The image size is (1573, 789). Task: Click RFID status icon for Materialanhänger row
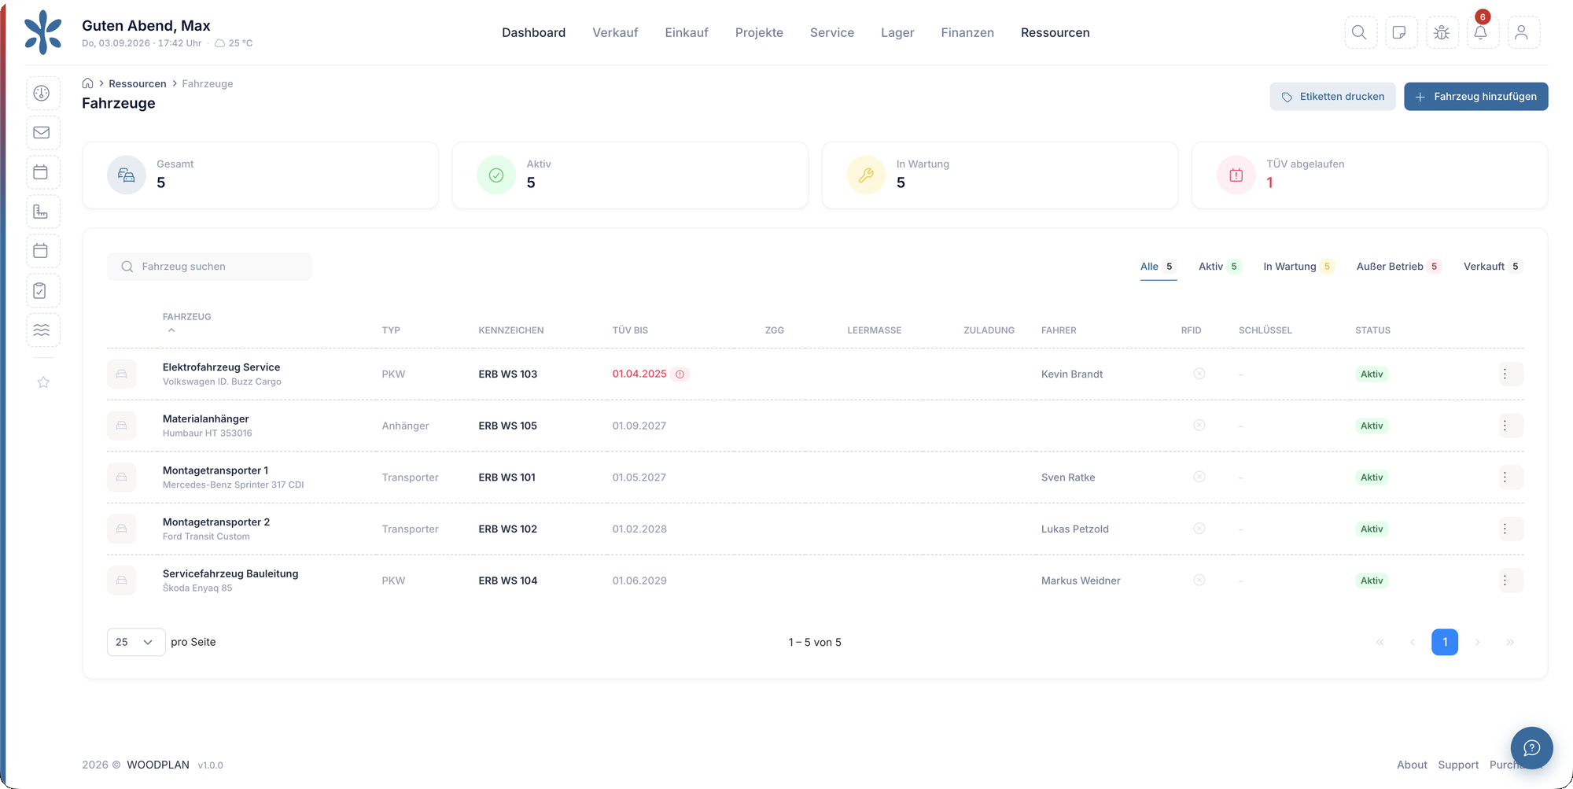[1199, 425]
